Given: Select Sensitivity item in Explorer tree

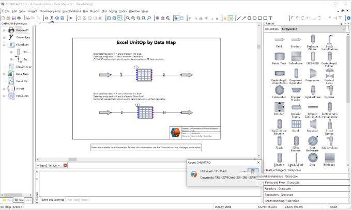Looking at the screenshot, I should click(x=24, y=67).
